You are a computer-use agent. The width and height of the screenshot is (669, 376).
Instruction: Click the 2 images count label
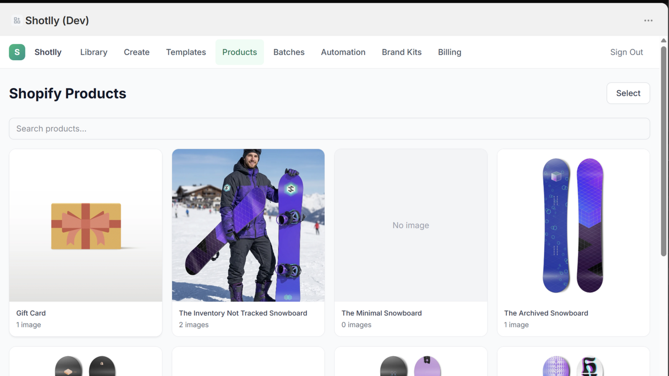click(194, 325)
